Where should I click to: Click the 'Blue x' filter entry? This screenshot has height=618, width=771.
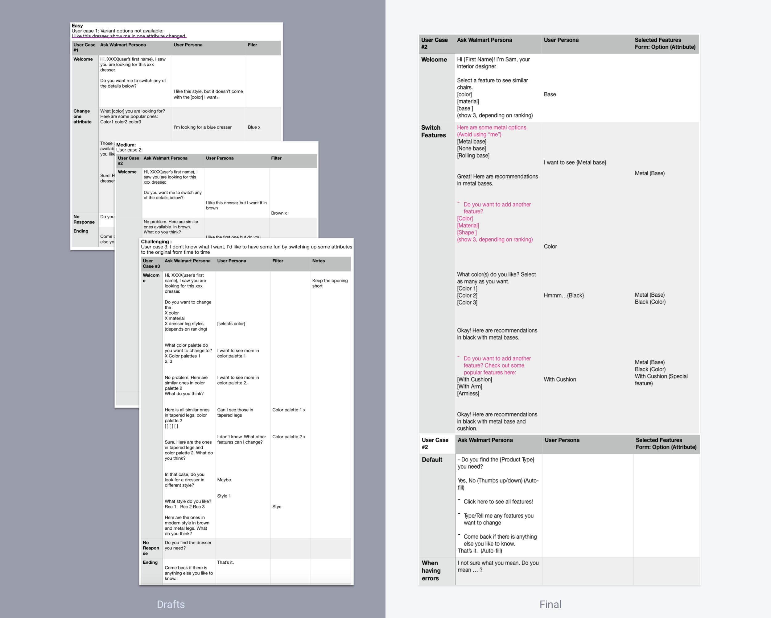[254, 127]
